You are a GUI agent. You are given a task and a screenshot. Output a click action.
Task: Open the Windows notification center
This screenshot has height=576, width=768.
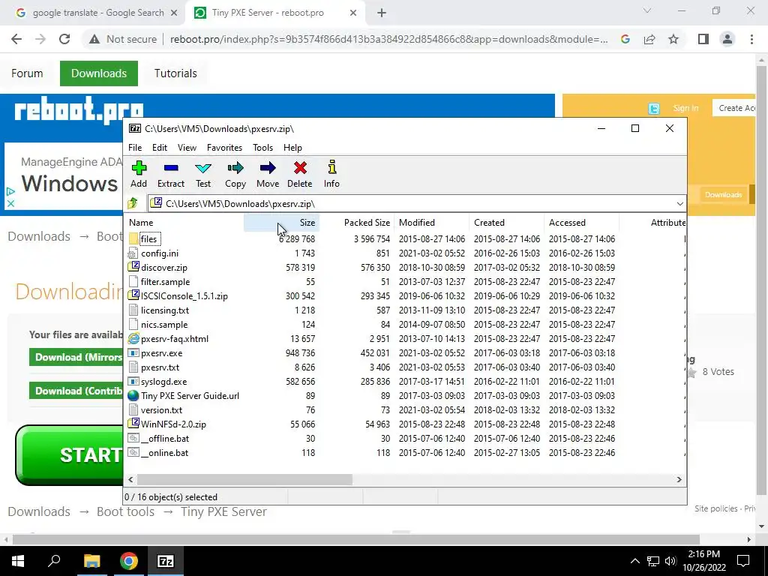click(743, 561)
